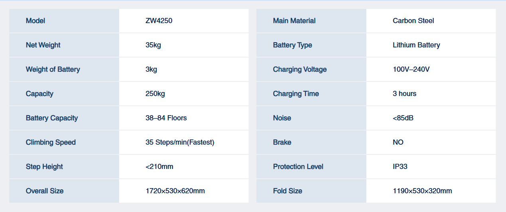This screenshot has width=506, height=212.
Task: Click the Climbing Speed label
Action: point(51,142)
